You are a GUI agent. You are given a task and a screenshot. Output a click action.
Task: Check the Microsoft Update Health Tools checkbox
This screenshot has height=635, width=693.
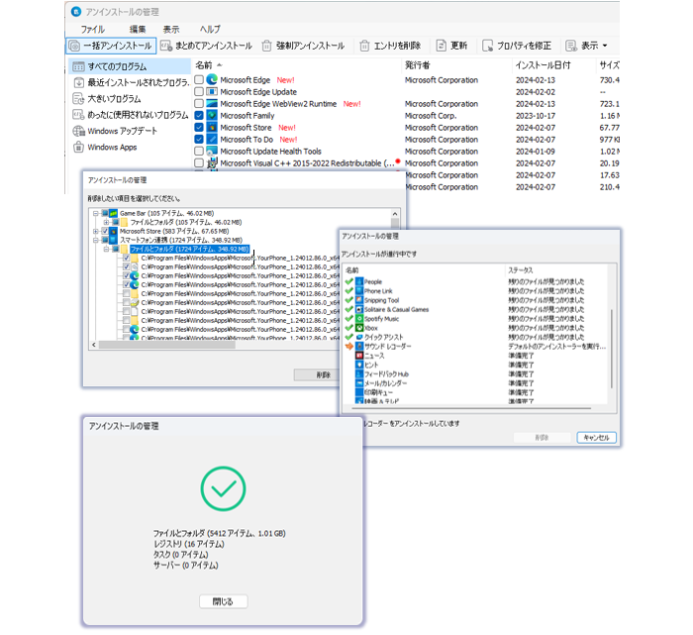click(199, 152)
